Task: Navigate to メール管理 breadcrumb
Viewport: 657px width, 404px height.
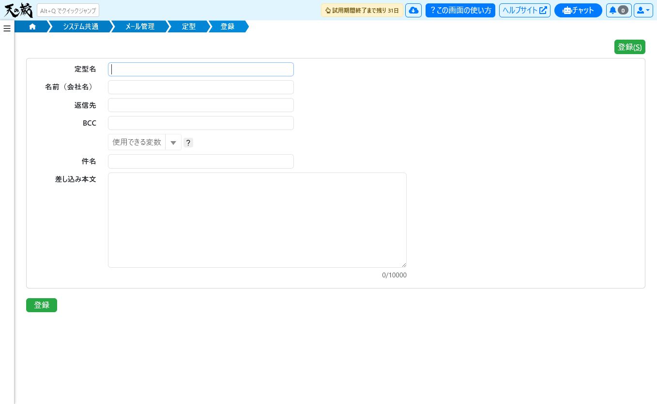Action: [140, 27]
